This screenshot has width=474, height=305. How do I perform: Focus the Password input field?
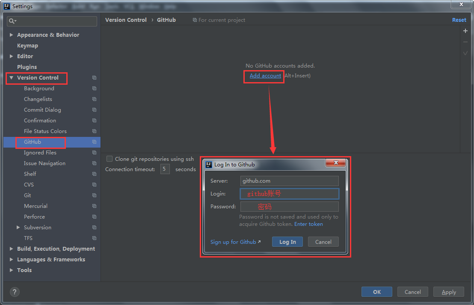pos(289,207)
